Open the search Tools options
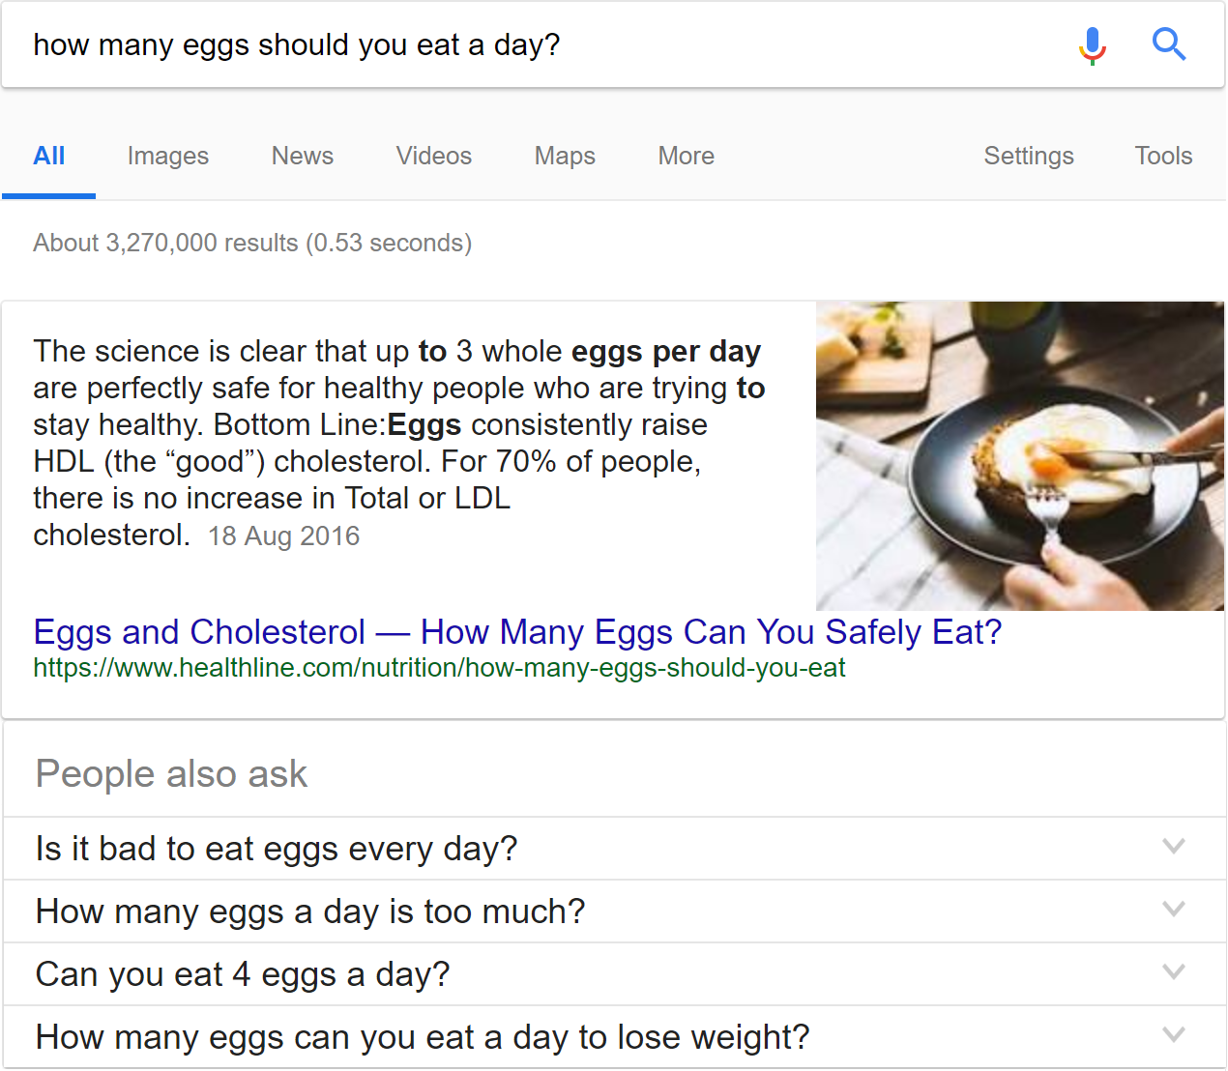The height and width of the screenshot is (1071, 1228). (1163, 156)
